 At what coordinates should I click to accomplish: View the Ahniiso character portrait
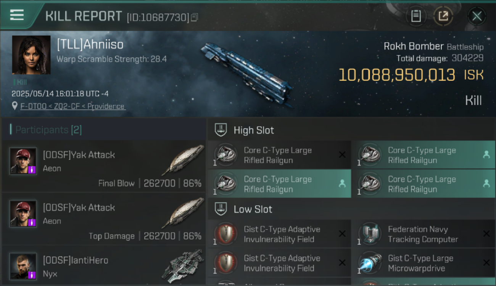31,55
